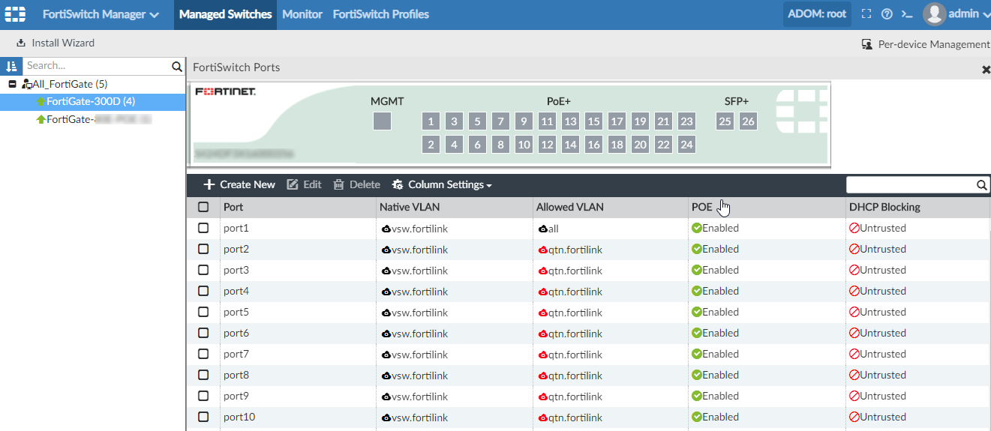
Task: Click qtn.fortilink in the port3 row
Action: tap(570, 271)
